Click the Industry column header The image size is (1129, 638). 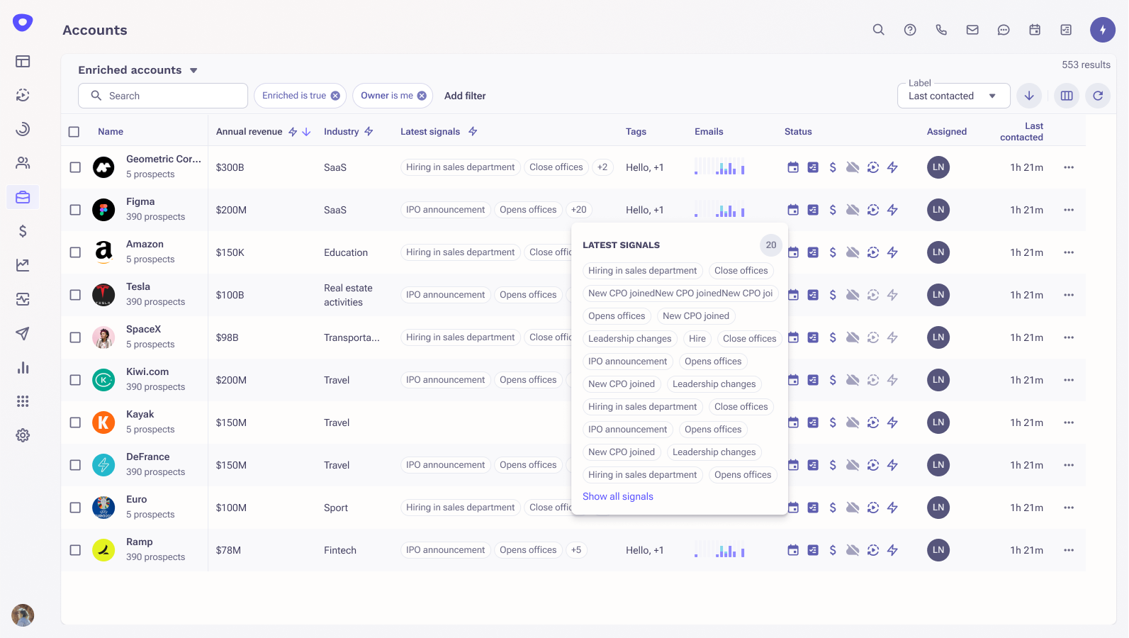tap(341, 132)
